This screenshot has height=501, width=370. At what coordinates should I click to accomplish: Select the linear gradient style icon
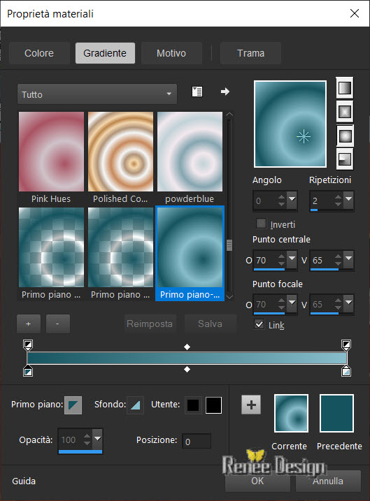pyautogui.click(x=344, y=87)
